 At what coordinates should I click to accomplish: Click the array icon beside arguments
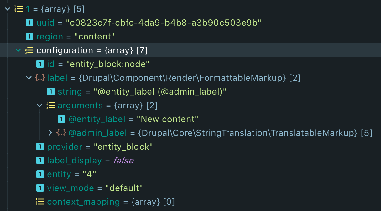click(50, 105)
